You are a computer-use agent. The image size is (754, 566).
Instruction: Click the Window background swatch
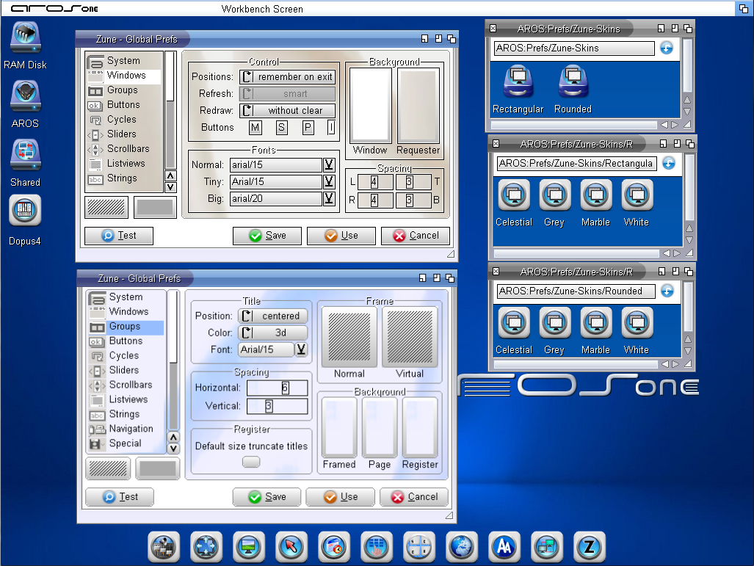tap(370, 105)
